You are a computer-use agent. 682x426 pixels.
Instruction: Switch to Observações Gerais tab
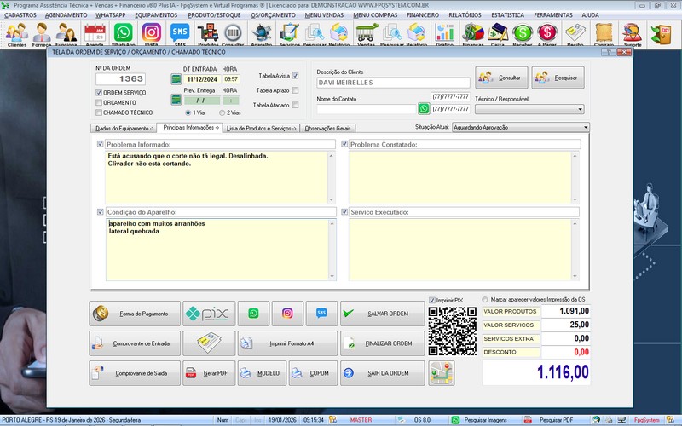click(327, 129)
